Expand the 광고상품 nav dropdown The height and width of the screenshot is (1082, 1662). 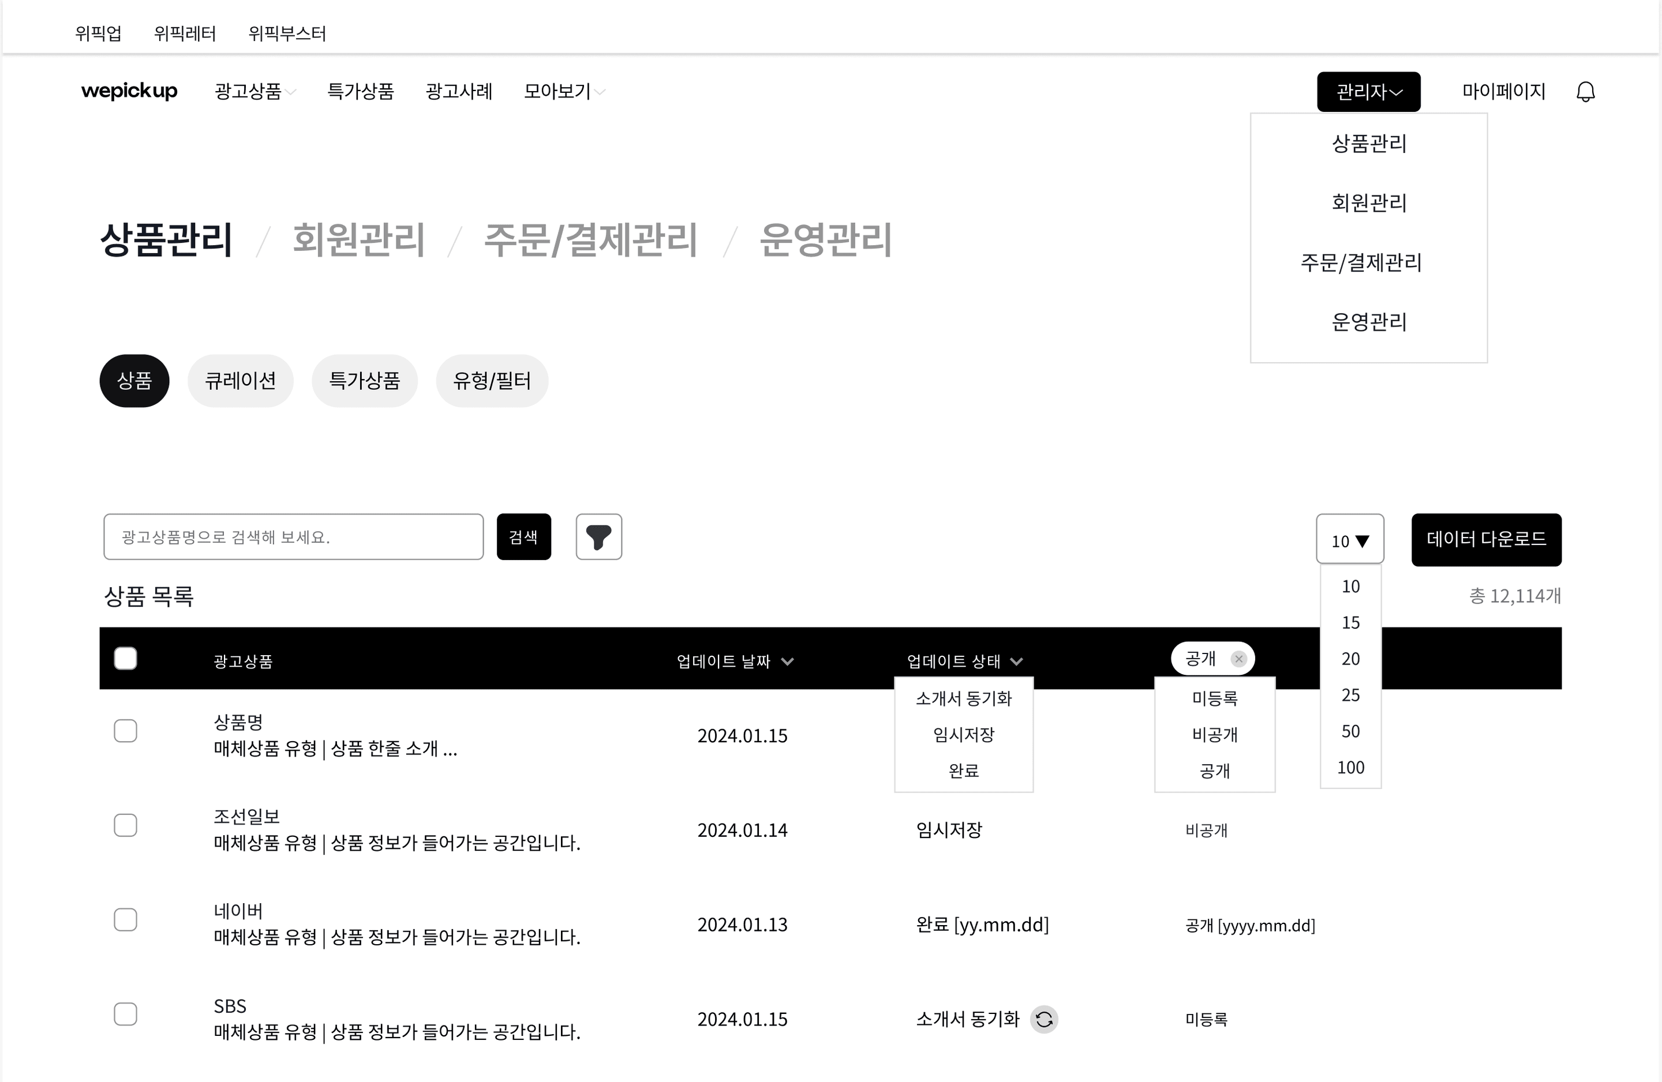[255, 92]
